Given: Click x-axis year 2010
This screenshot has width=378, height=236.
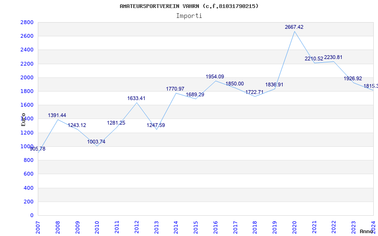Looking at the screenshot, I should tap(97, 228).
